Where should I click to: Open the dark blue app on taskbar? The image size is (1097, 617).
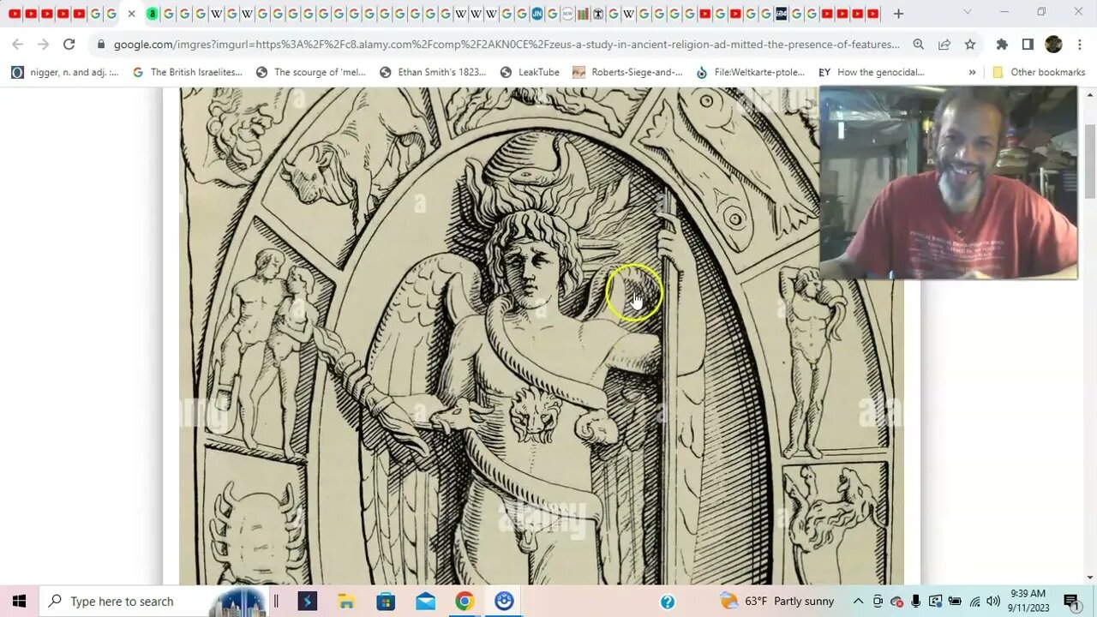point(308,601)
